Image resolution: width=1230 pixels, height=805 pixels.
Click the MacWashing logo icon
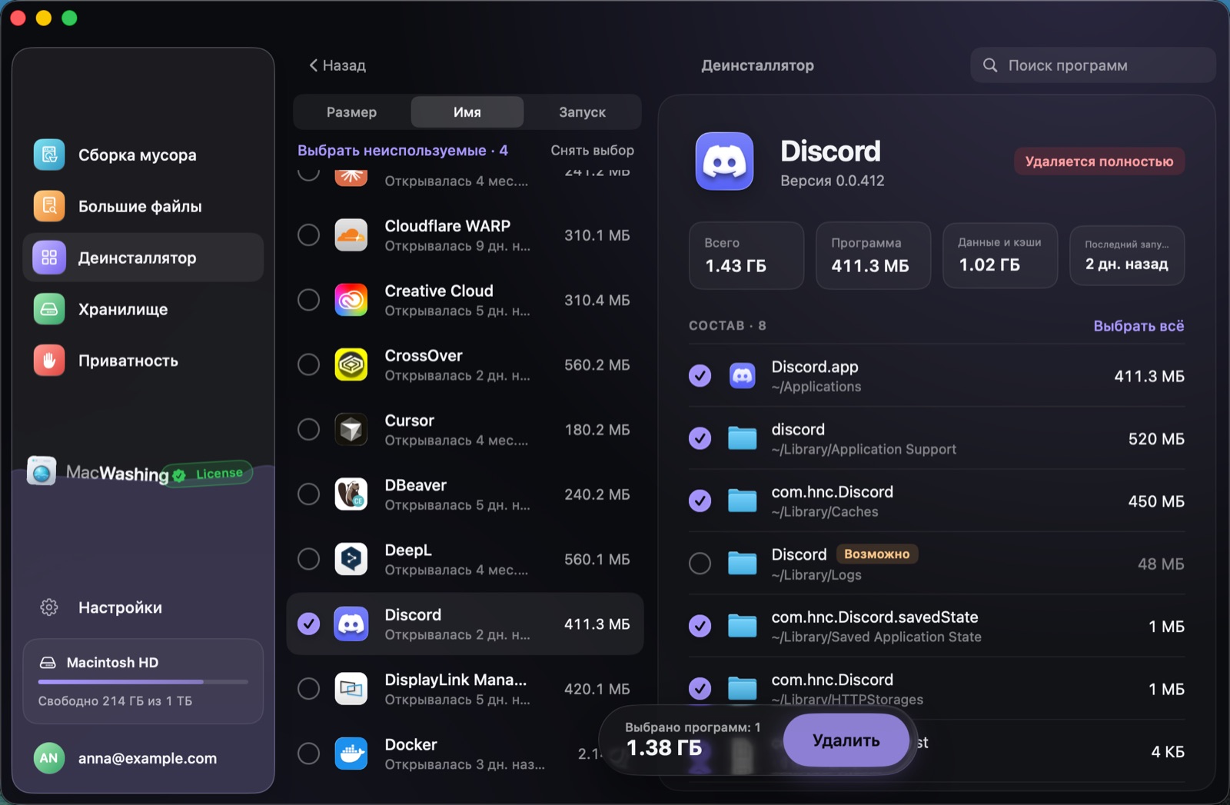(42, 471)
